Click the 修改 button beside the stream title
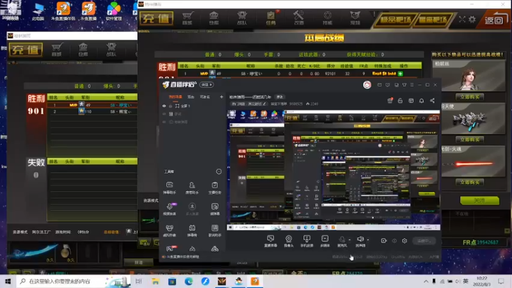The height and width of the screenshot is (288, 512). 280,97
